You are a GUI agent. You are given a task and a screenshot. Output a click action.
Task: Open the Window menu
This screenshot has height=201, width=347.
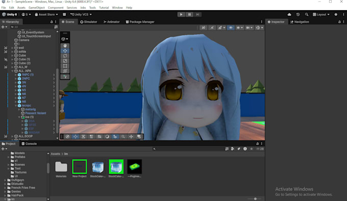[117, 8]
